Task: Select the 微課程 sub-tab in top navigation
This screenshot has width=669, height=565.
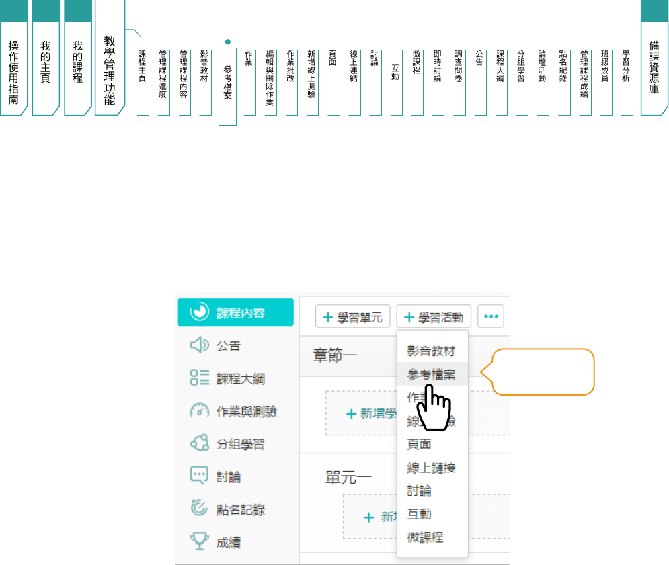Action: (417, 83)
